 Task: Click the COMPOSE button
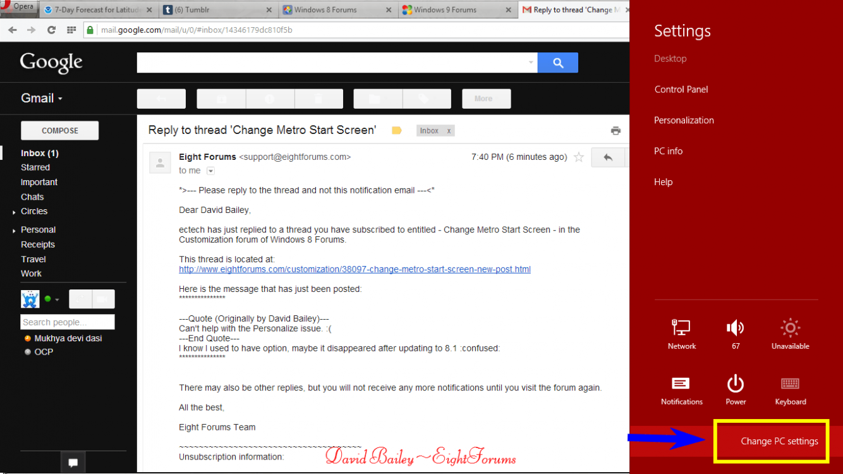60,131
